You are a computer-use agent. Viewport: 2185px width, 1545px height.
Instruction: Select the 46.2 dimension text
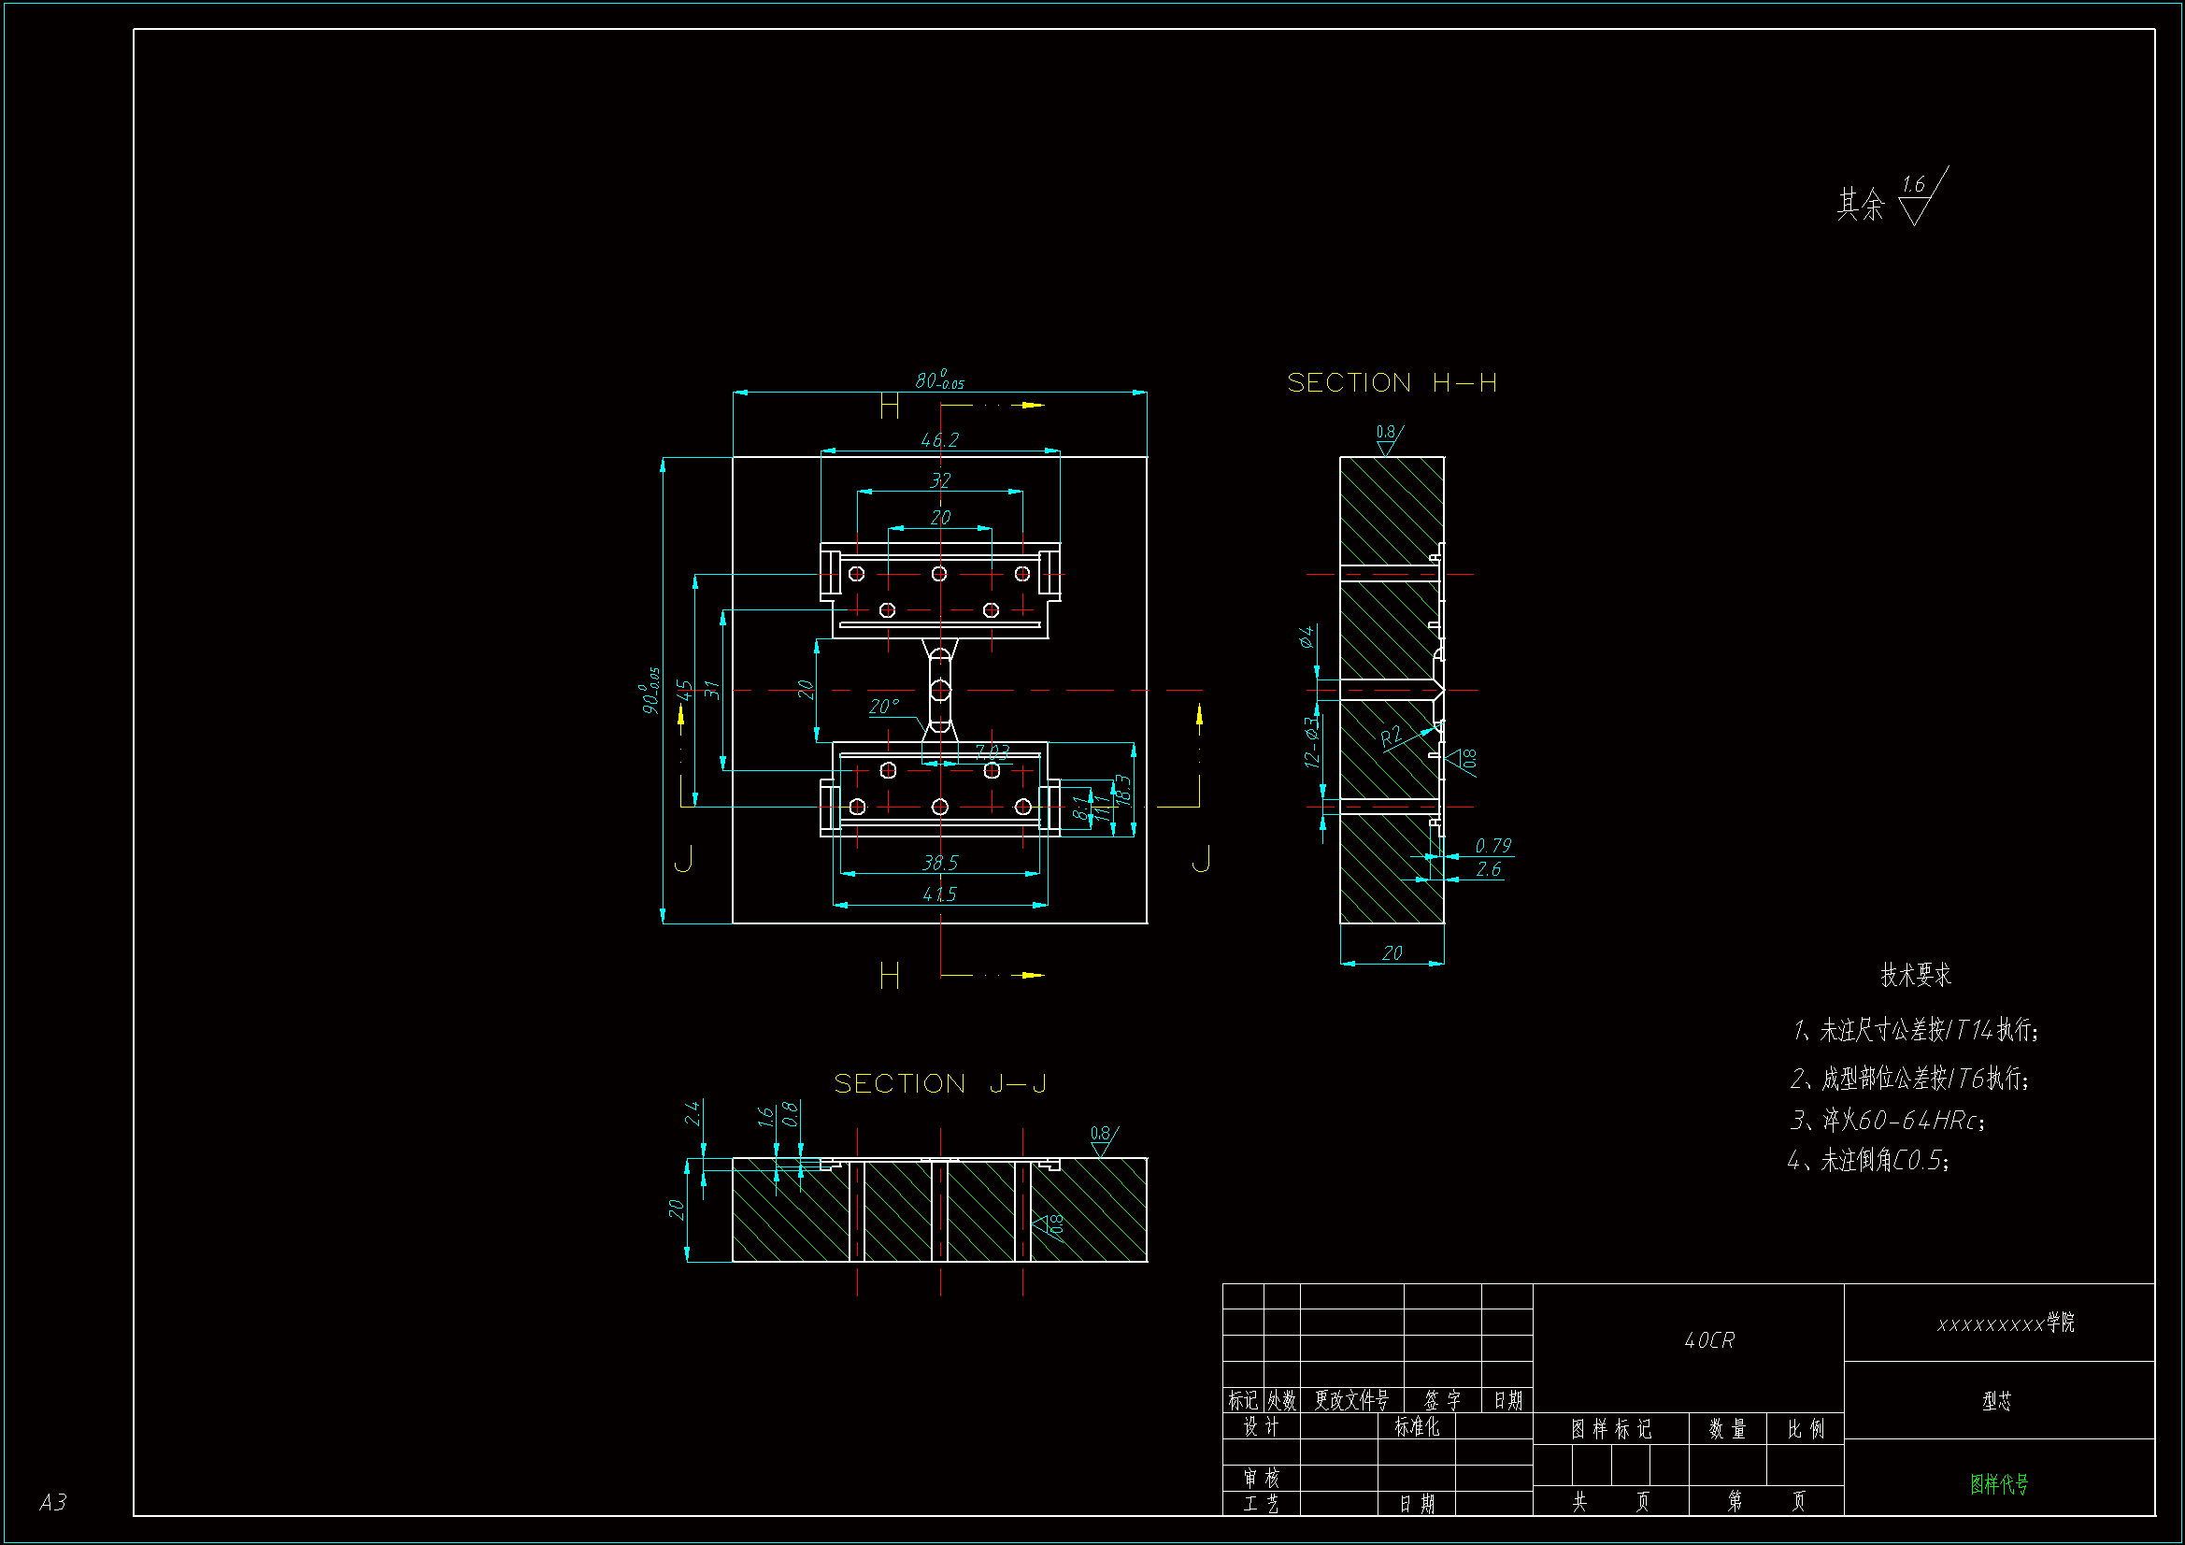939,440
